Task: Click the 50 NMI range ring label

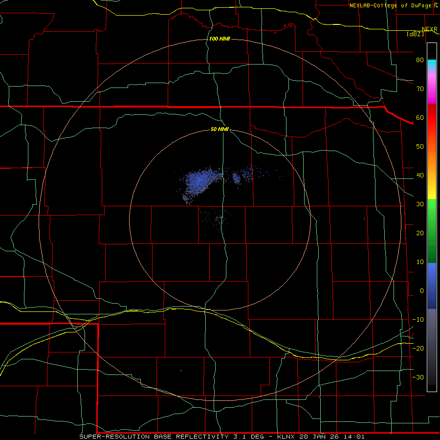Action: pyautogui.click(x=220, y=129)
